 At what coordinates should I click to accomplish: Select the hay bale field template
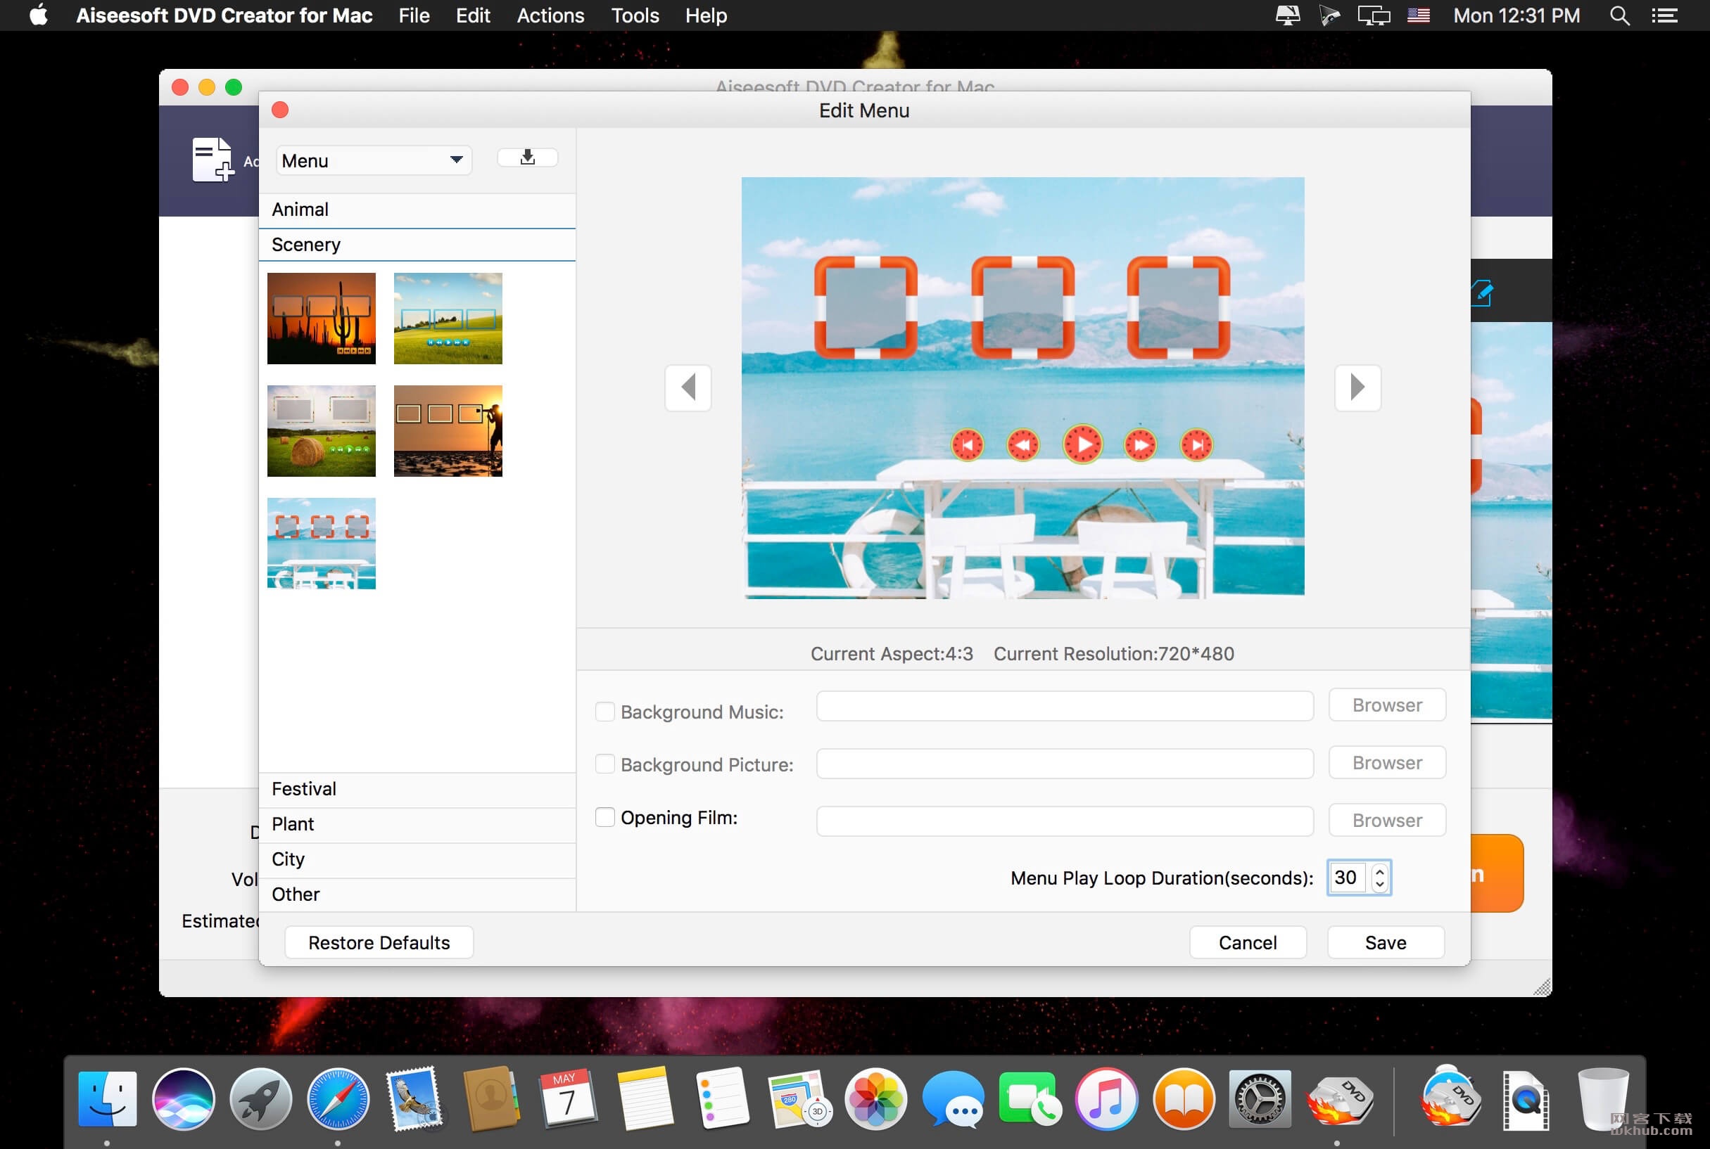[321, 431]
